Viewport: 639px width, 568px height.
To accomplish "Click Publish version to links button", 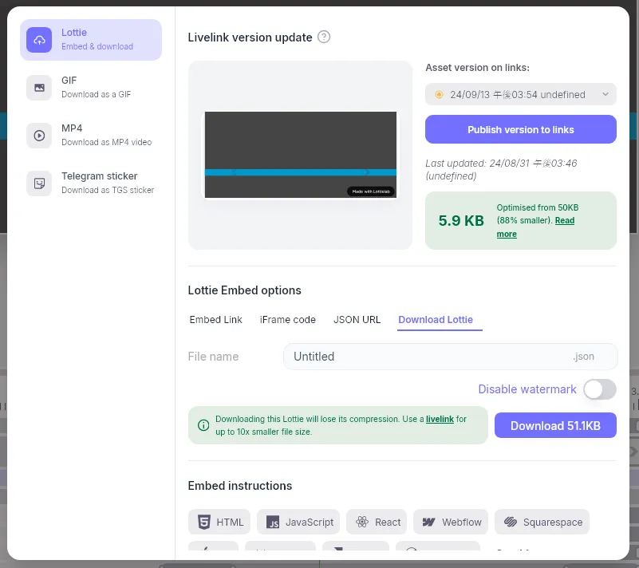I will point(520,129).
